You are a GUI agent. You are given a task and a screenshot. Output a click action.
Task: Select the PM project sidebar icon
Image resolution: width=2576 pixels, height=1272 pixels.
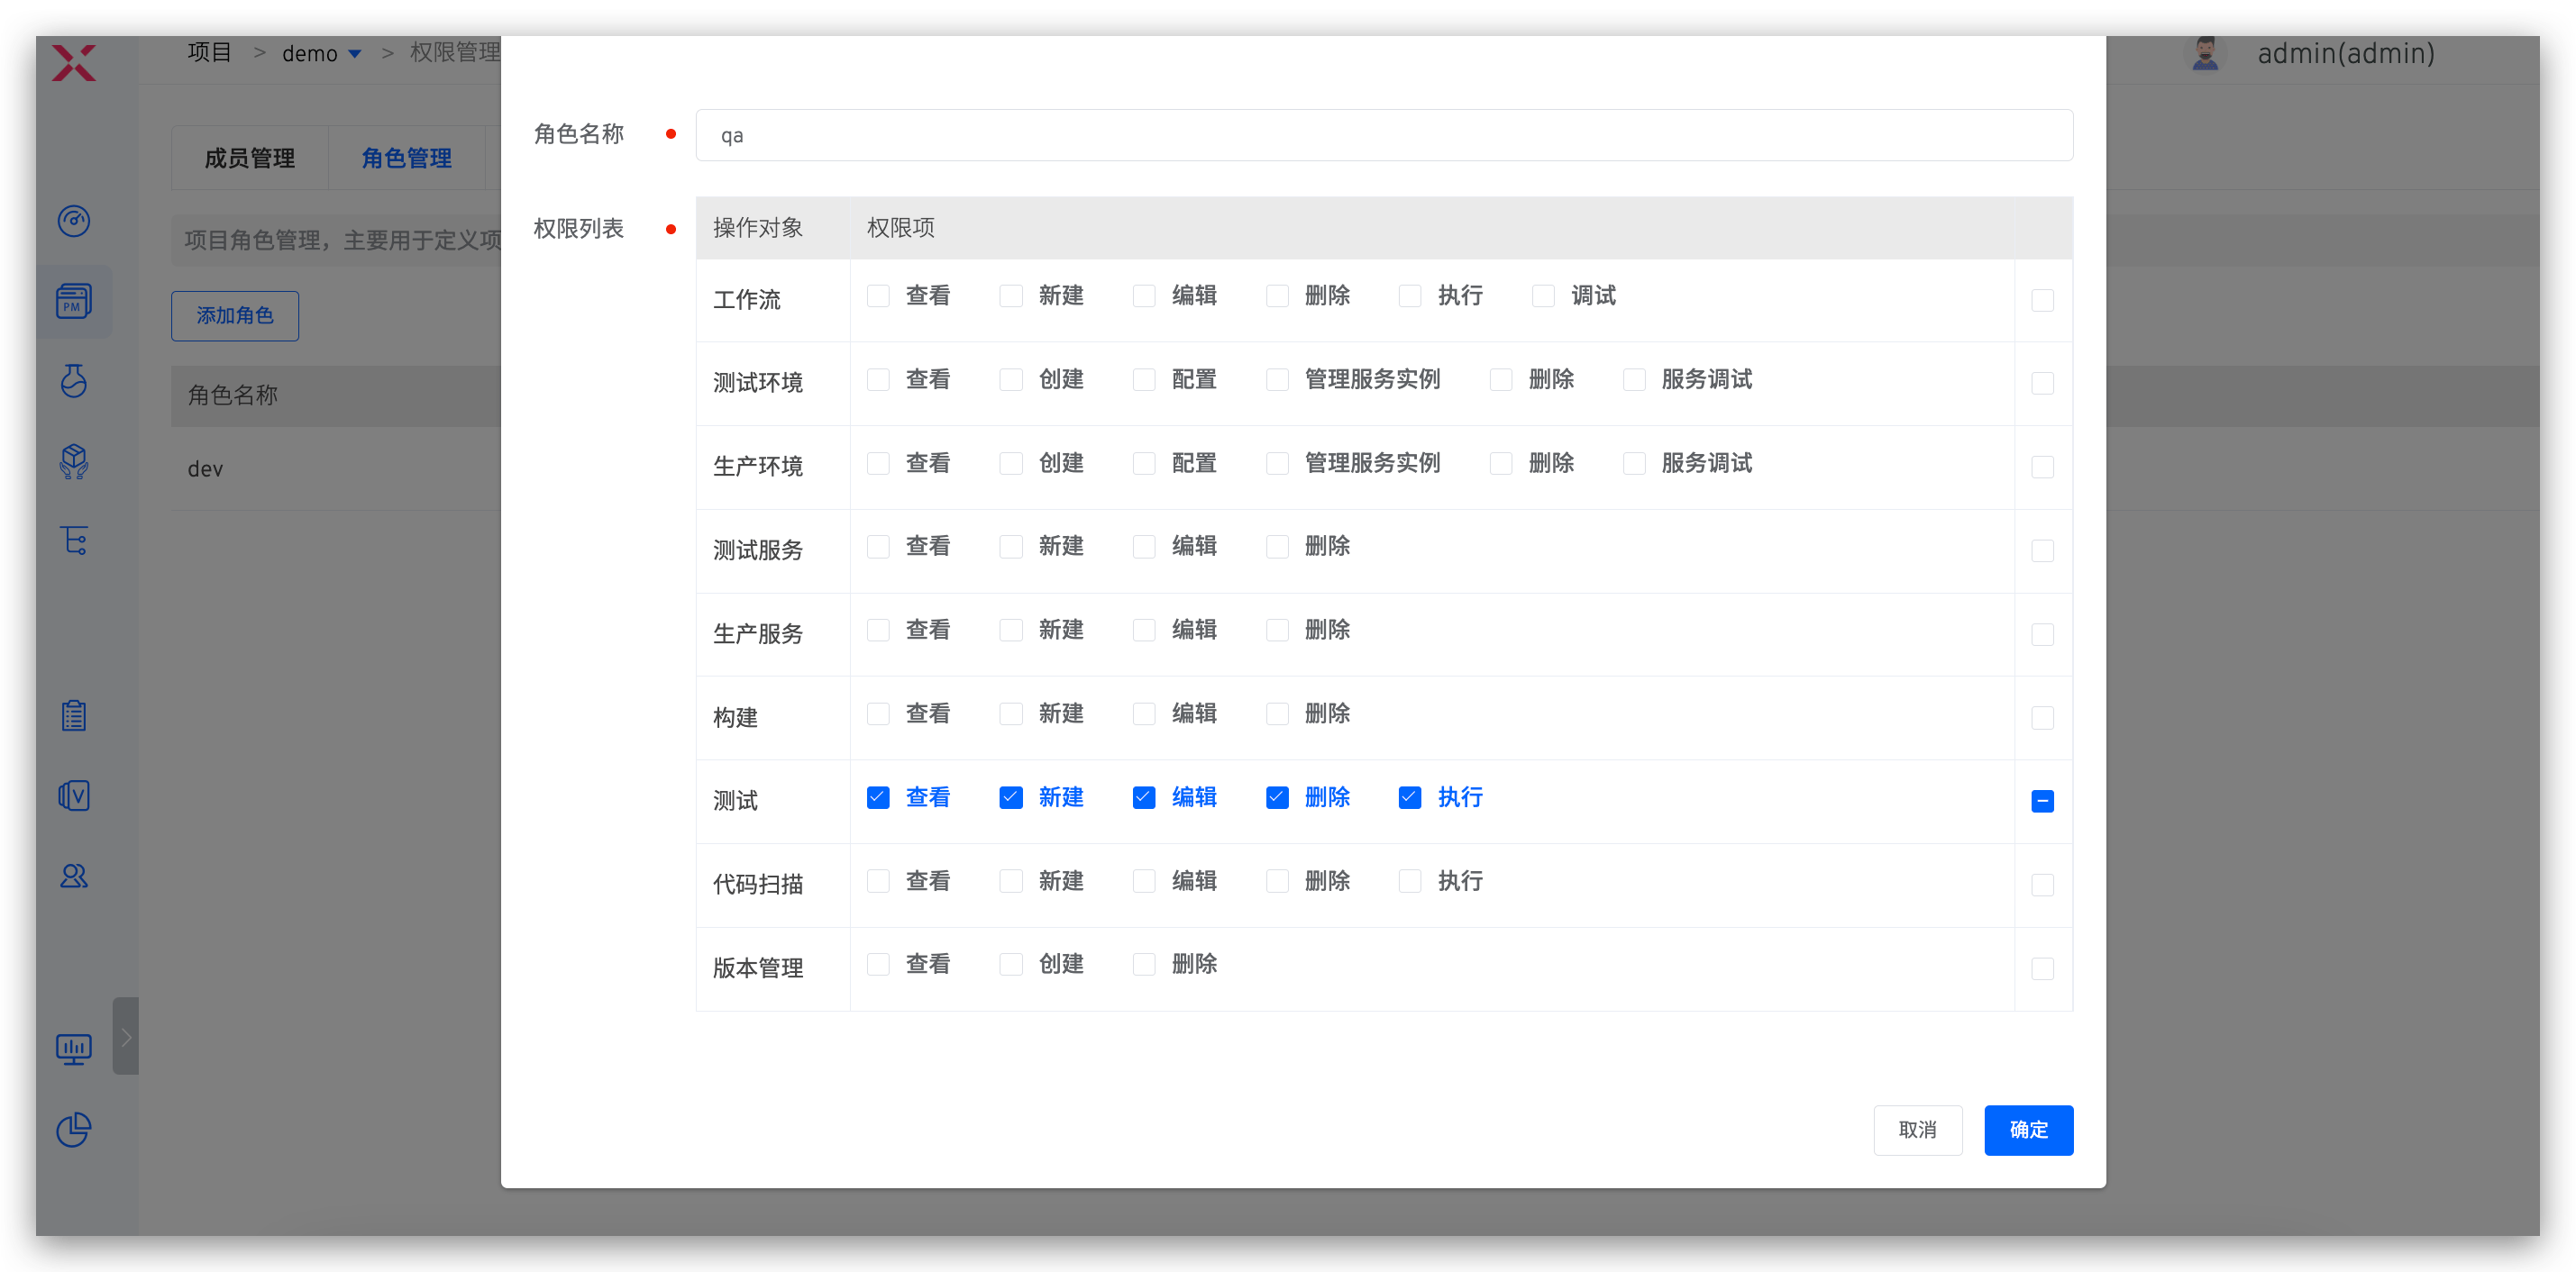pyautogui.click(x=74, y=301)
